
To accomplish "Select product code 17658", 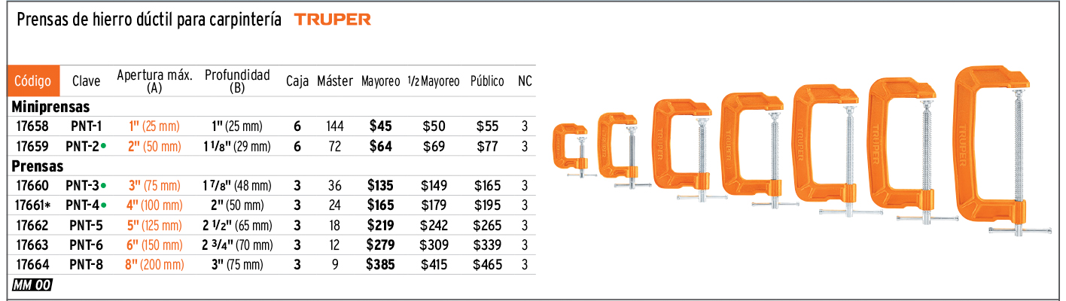I will click(32, 127).
